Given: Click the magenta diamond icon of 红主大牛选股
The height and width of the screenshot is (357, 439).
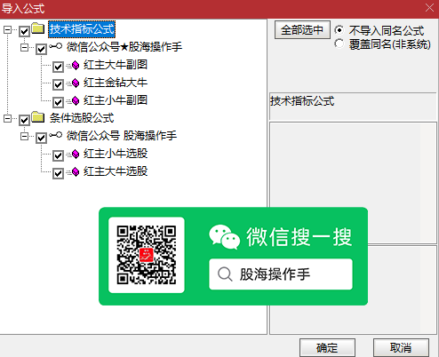Looking at the screenshot, I should coord(76,171).
